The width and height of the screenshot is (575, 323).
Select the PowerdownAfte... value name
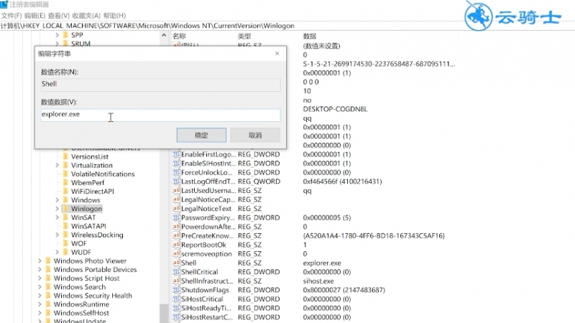pyautogui.click(x=208, y=227)
